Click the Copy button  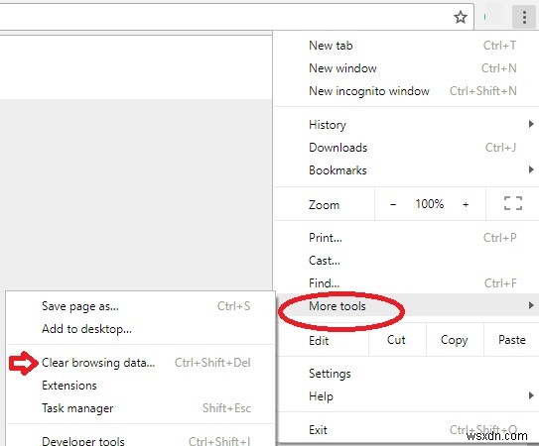(454, 340)
